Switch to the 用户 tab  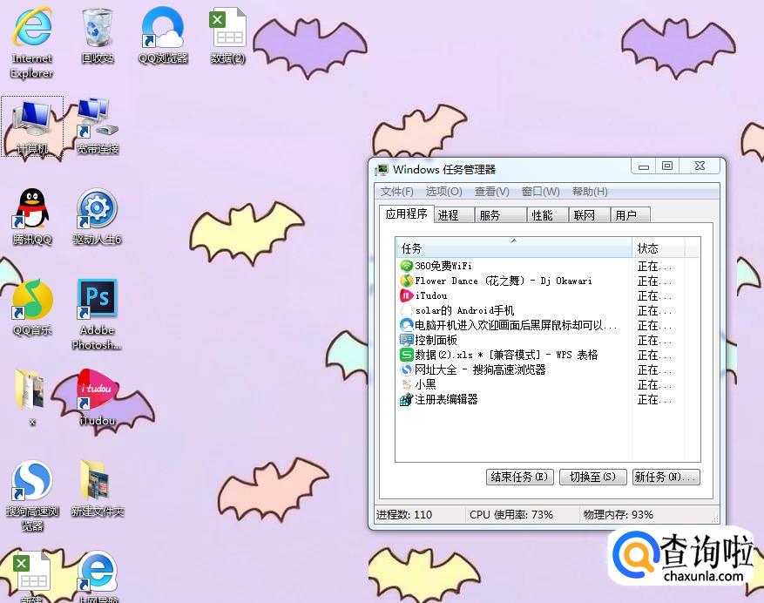click(x=631, y=215)
